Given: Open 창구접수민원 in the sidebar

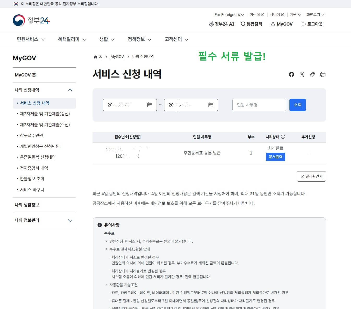Looking at the screenshot, I should (31, 135).
